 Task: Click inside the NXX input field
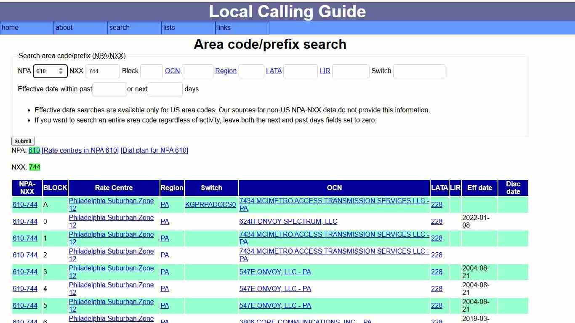click(102, 71)
